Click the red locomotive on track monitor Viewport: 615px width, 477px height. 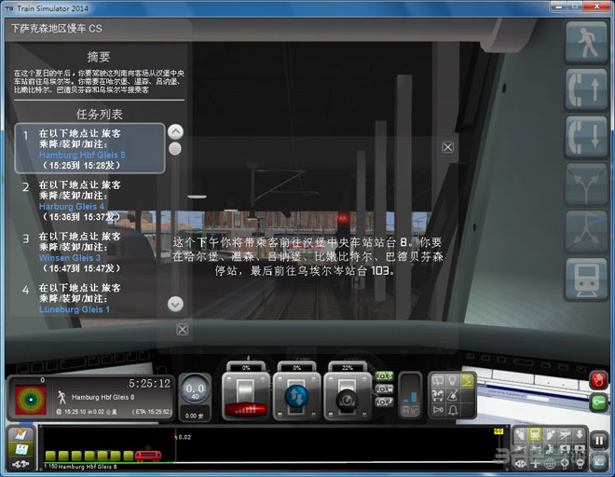coord(148,455)
